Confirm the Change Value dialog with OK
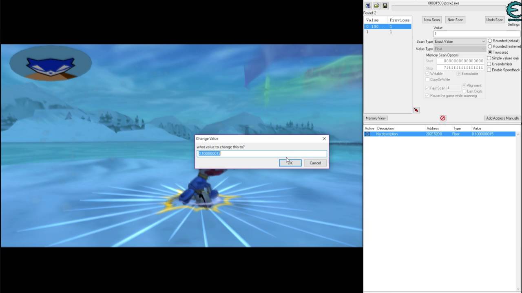The height and width of the screenshot is (293, 522). click(290, 163)
